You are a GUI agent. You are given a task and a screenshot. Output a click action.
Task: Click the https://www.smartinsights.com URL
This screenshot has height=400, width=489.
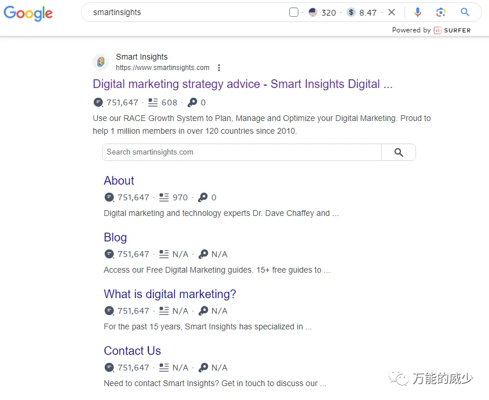162,68
